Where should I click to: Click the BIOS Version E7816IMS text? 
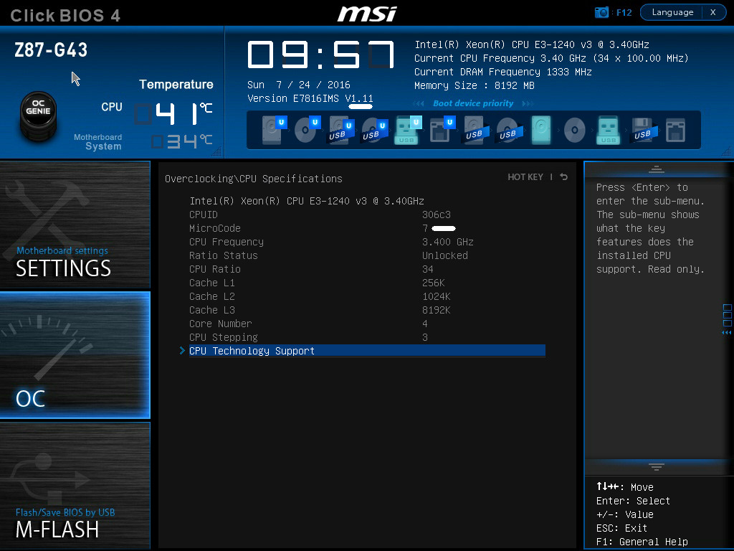coord(310,98)
